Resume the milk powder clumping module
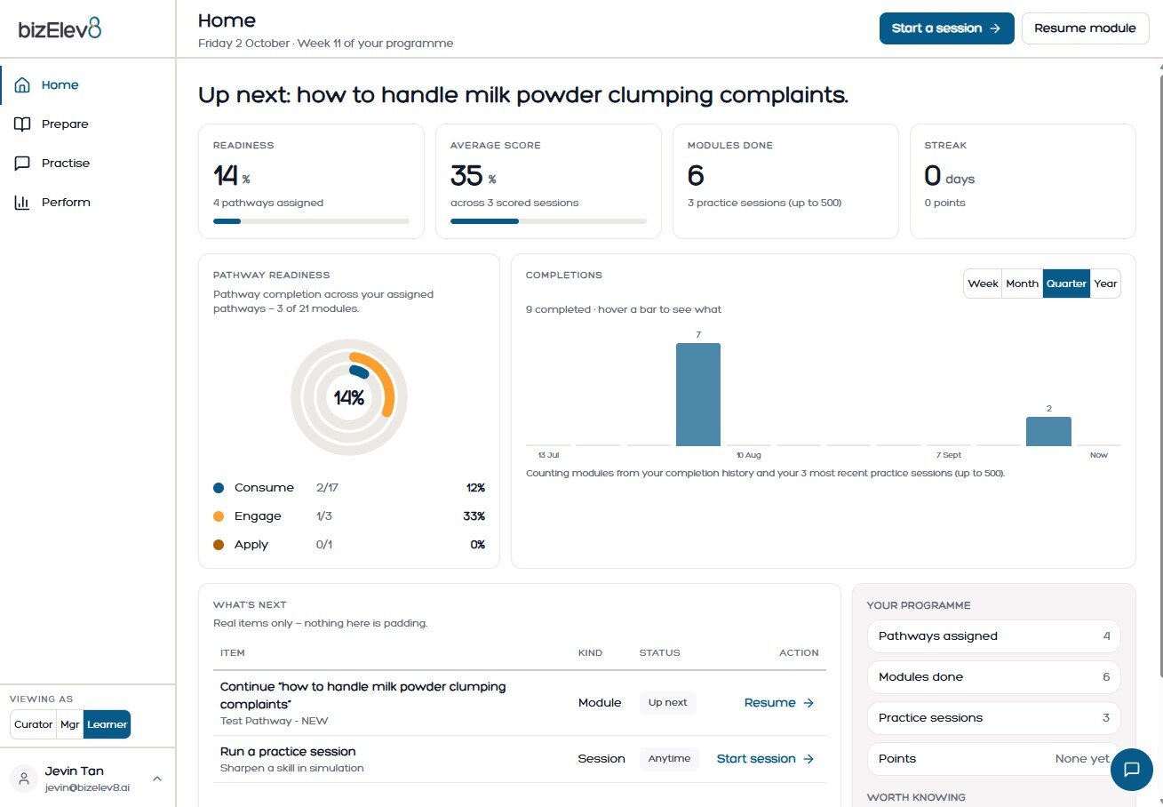 click(x=779, y=703)
